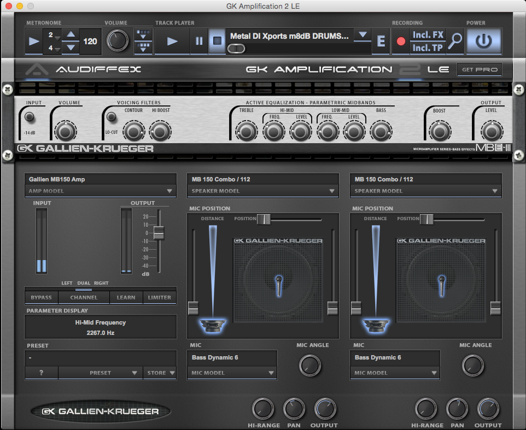The width and height of the screenshot is (526, 430).
Task: Toggle the Incl. FX recording option
Action: (x=428, y=35)
